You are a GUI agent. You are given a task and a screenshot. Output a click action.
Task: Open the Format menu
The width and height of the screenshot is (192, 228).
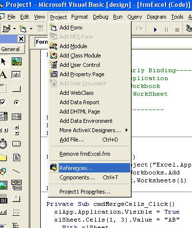tap(80, 17)
